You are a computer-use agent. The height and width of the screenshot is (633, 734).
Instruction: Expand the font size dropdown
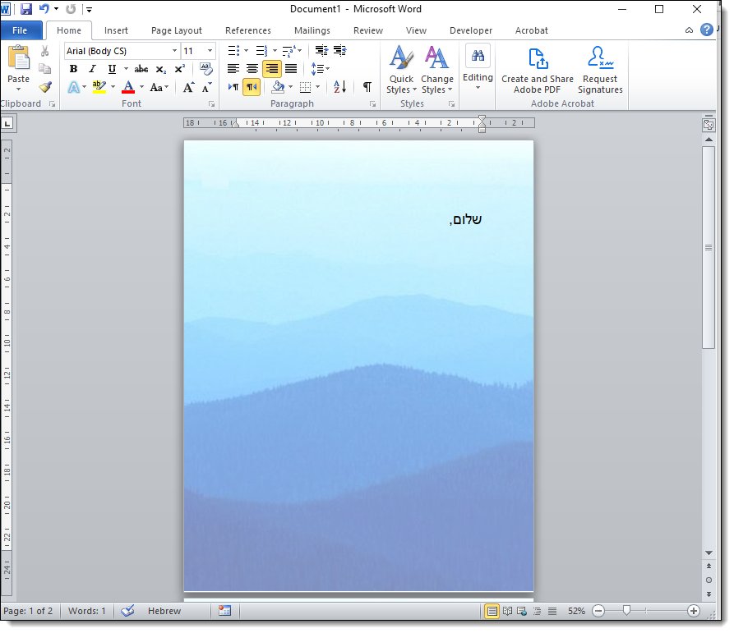tap(209, 51)
